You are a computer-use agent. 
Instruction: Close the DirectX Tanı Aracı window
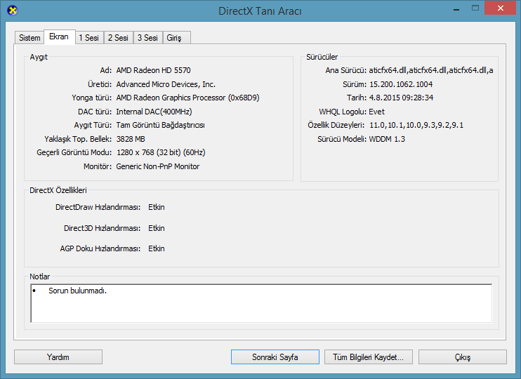[501, 8]
